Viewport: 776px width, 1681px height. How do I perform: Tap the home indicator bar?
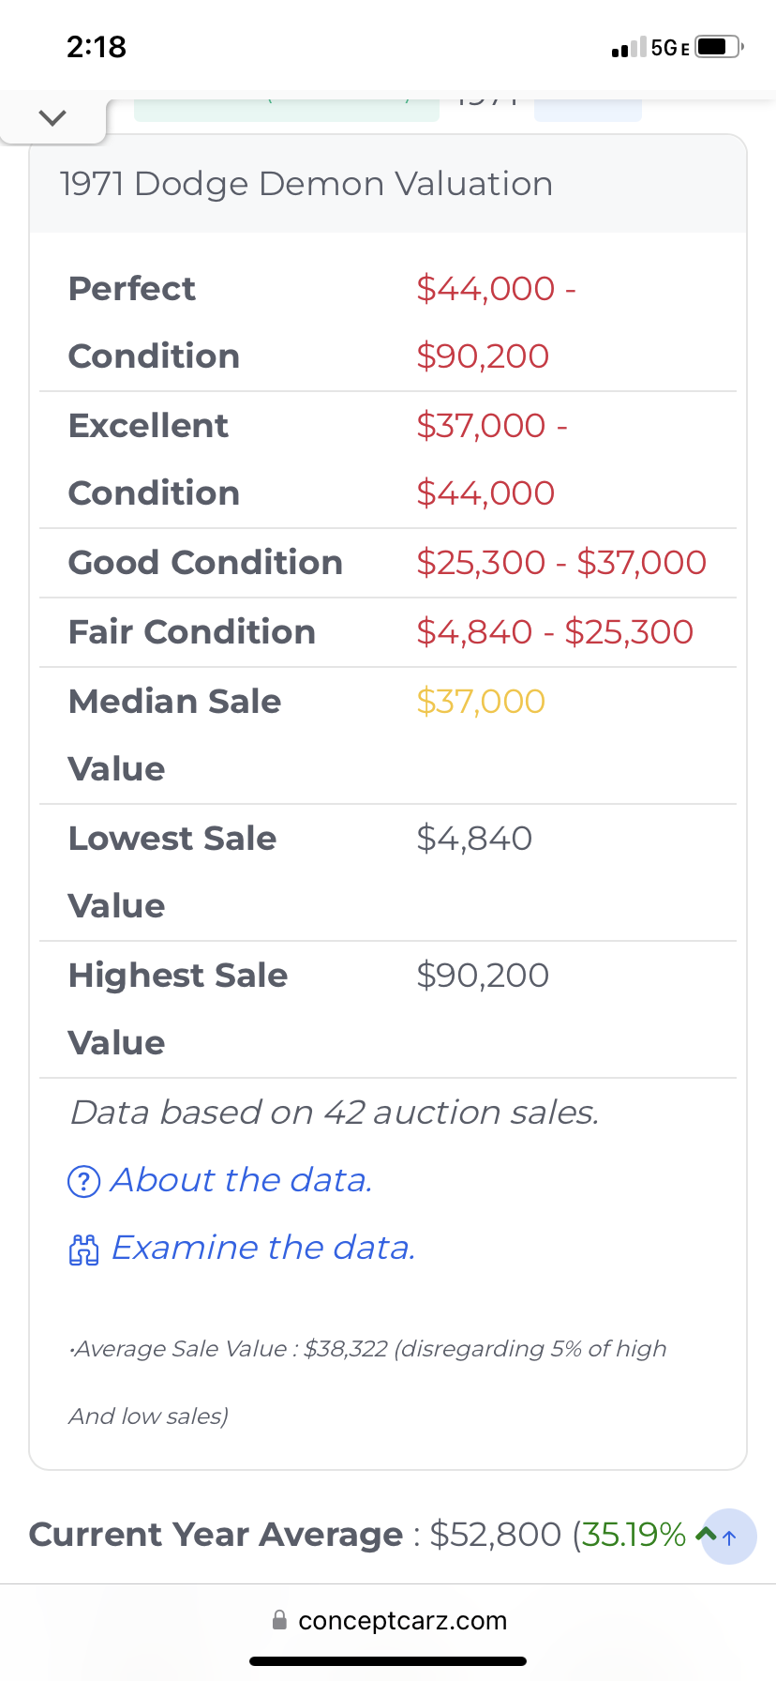[388, 1661]
